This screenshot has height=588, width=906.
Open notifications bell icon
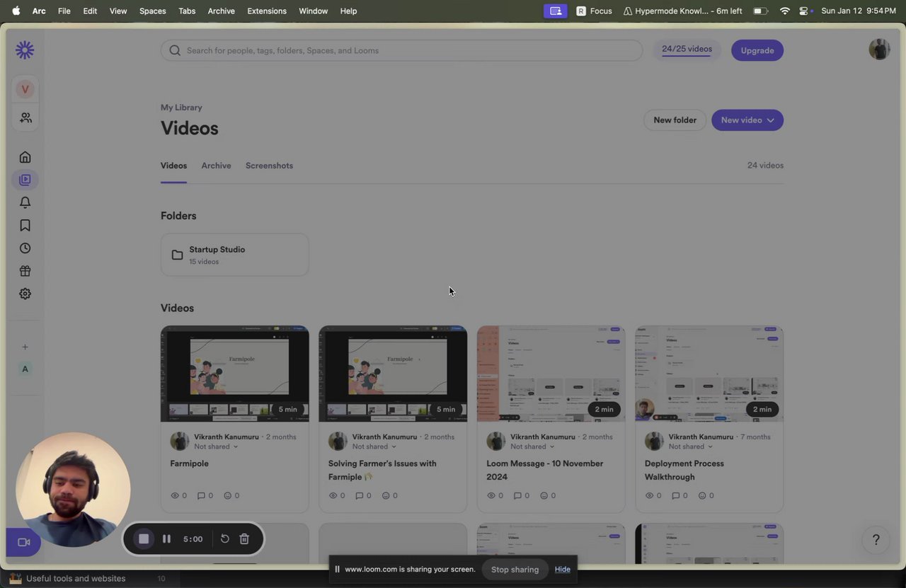click(25, 202)
